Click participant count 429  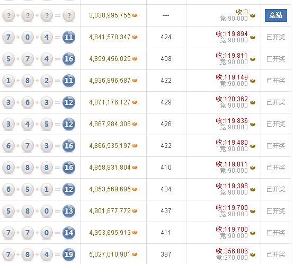(x=166, y=102)
